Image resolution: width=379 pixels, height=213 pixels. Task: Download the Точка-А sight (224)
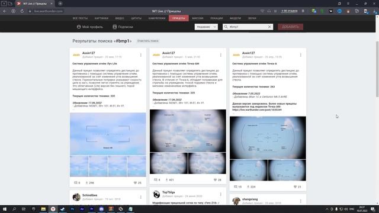[x=251, y=187]
